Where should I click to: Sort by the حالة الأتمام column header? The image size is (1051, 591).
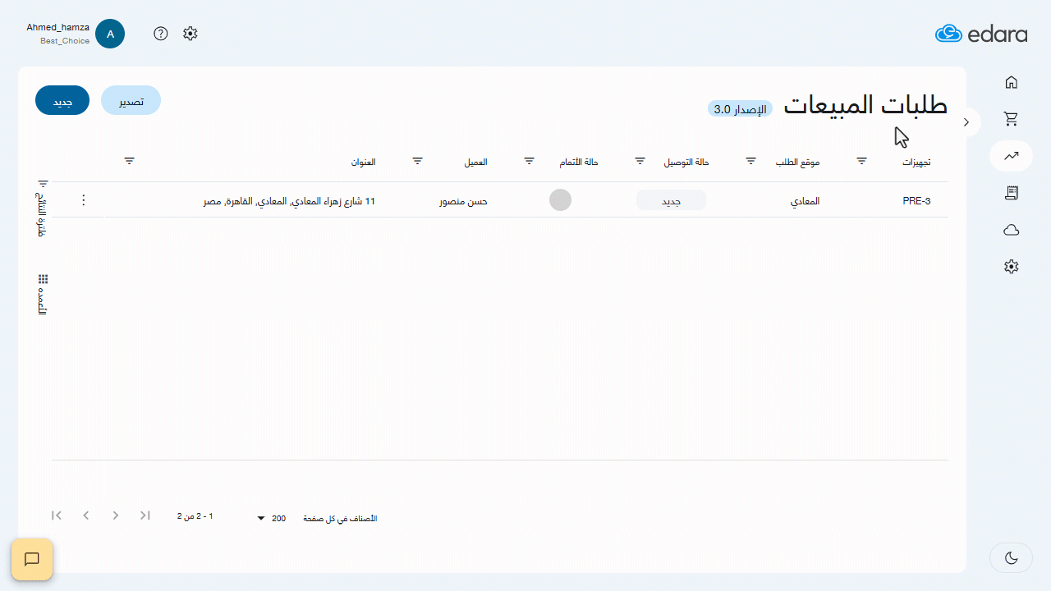pyautogui.click(x=579, y=163)
